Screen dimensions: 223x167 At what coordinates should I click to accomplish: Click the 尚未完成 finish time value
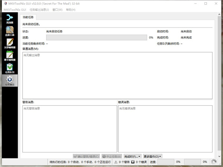pyautogui.click(x=186, y=38)
